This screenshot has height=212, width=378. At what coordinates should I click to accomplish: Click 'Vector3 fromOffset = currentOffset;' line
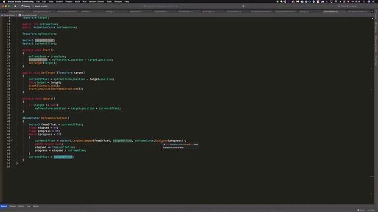coord(56,124)
